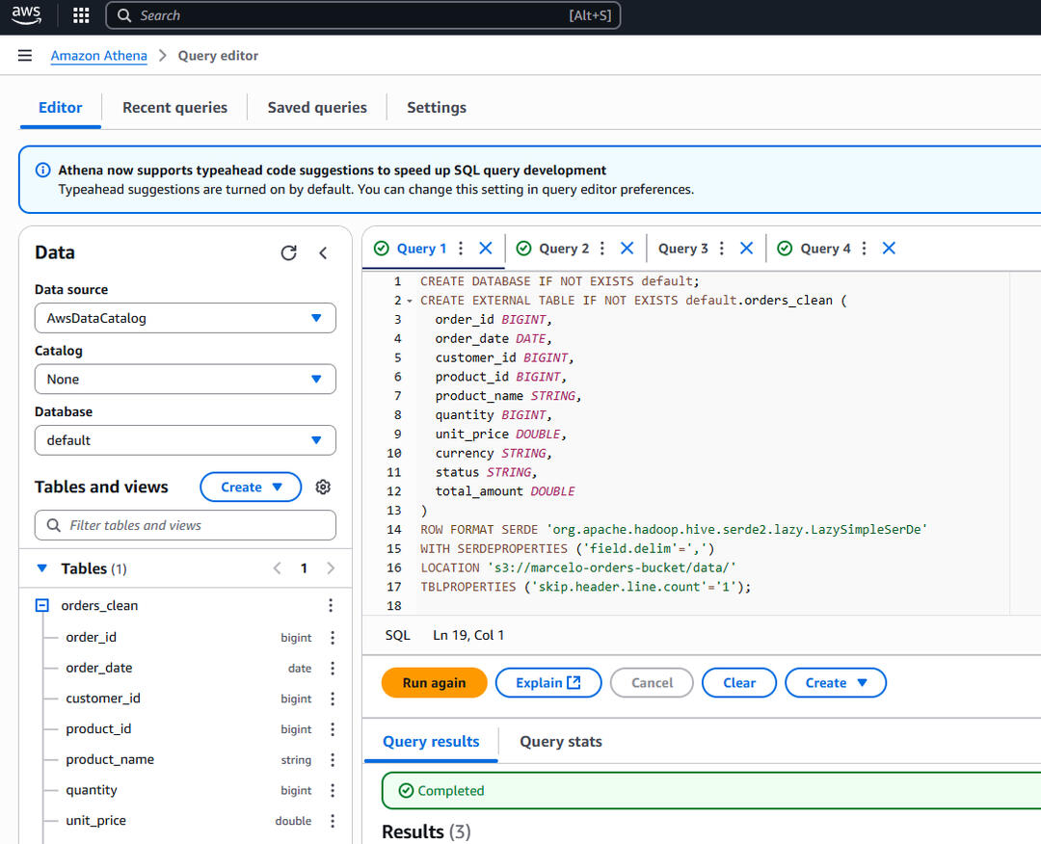Collapse the Data side panel
Screen dimensions: 1041x844
coord(323,252)
